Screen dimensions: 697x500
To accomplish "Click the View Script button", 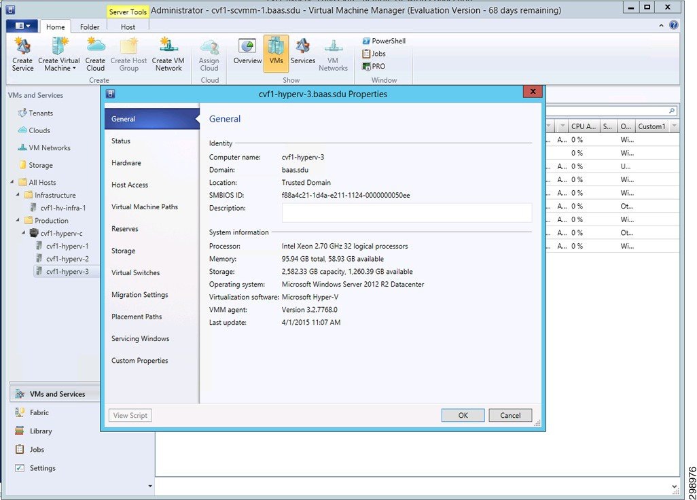I will click(x=130, y=415).
